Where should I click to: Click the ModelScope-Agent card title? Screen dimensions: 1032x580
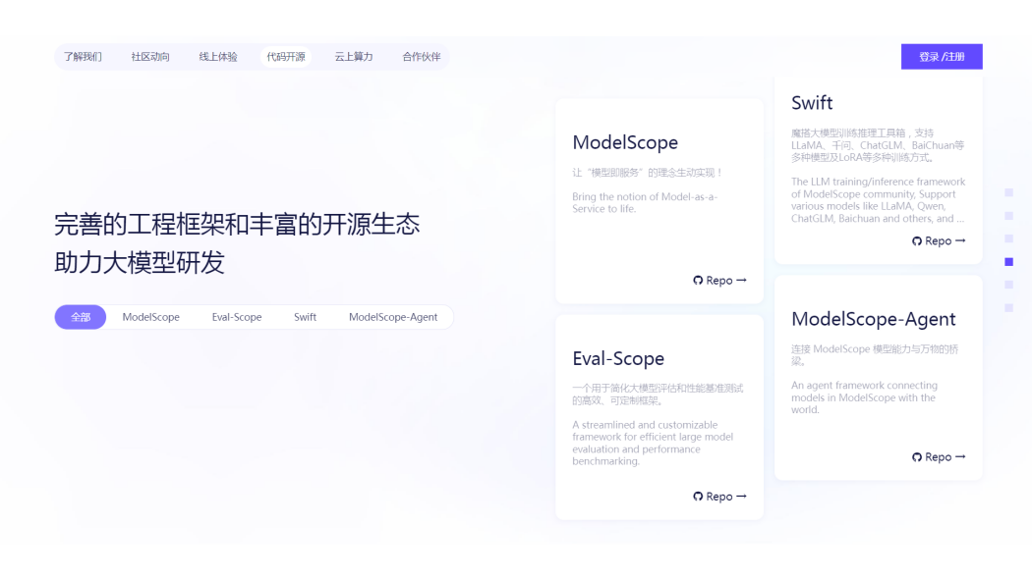874,319
